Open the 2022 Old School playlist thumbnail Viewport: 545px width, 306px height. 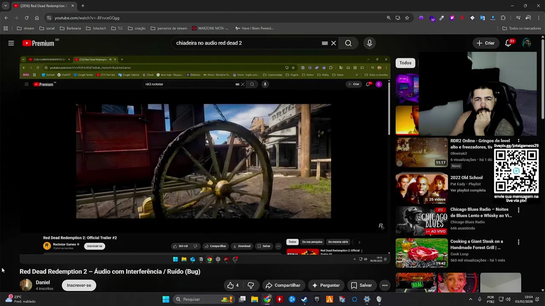click(422, 189)
